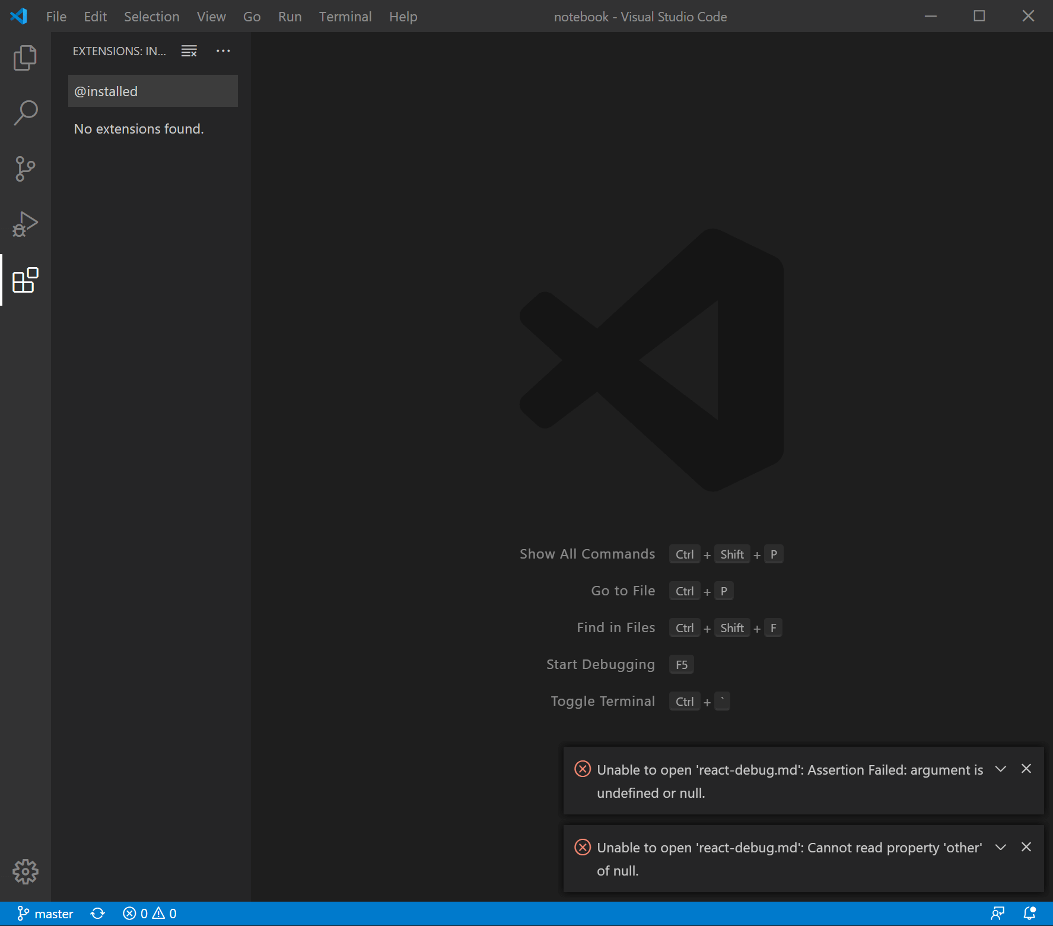Collapse the 'Cannot read property other' notification

[x=1001, y=847]
